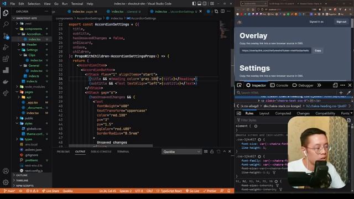Screen dimensions: 354x199
Task: Open the Quokka output channel dropdown
Action: pyautogui.click(x=181, y=151)
